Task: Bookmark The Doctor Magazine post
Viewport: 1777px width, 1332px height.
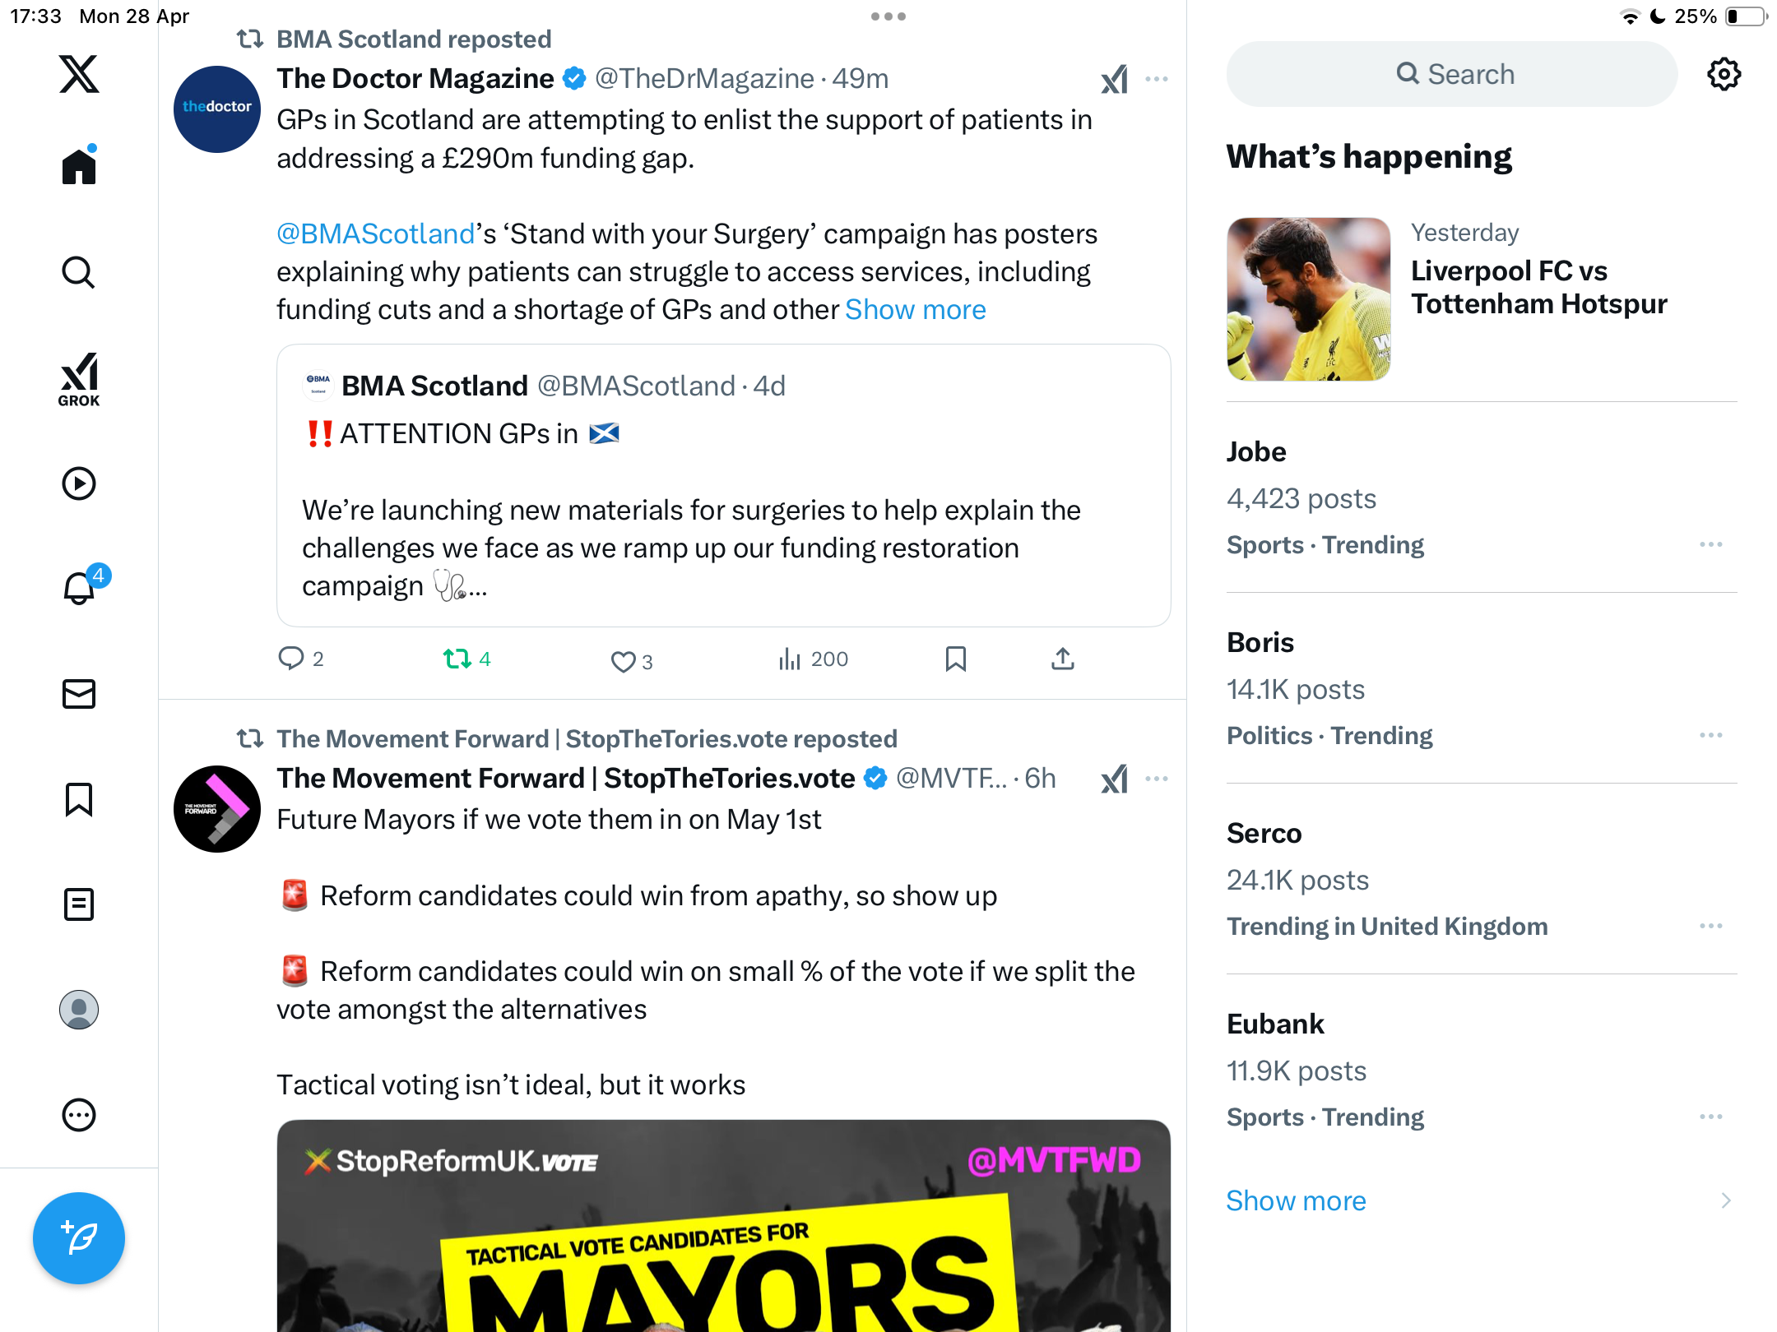Action: click(x=955, y=659)
